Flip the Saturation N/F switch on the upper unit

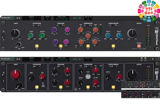(x=37, y=26)
